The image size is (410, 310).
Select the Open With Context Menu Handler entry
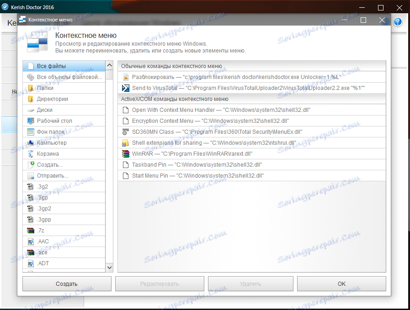click(x=252, y=110)
